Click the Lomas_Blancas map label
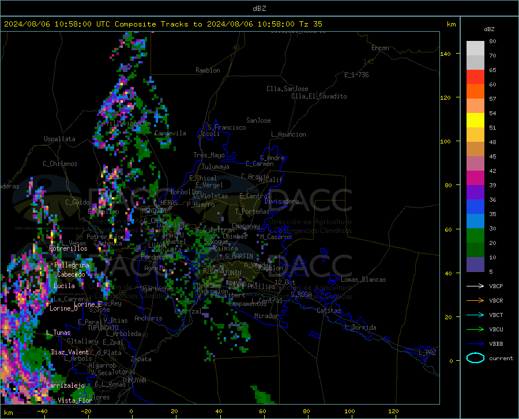This screenshot has height=419, width=519. pyautogui.click(x=363, y=280)
